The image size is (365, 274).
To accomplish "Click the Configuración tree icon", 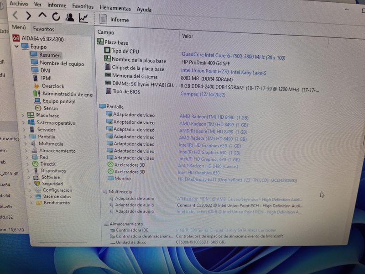I will [x=37, y=190].
